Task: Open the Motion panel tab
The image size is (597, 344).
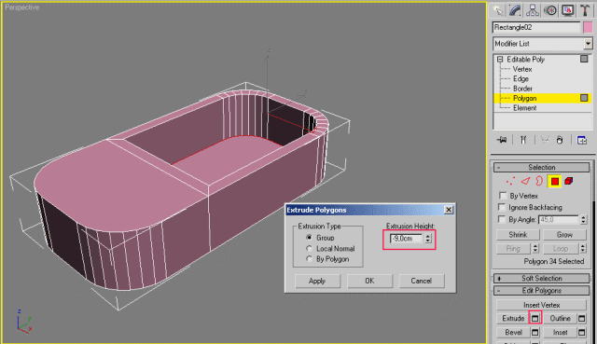Action: pyautogui.click(x=550, y=10)
